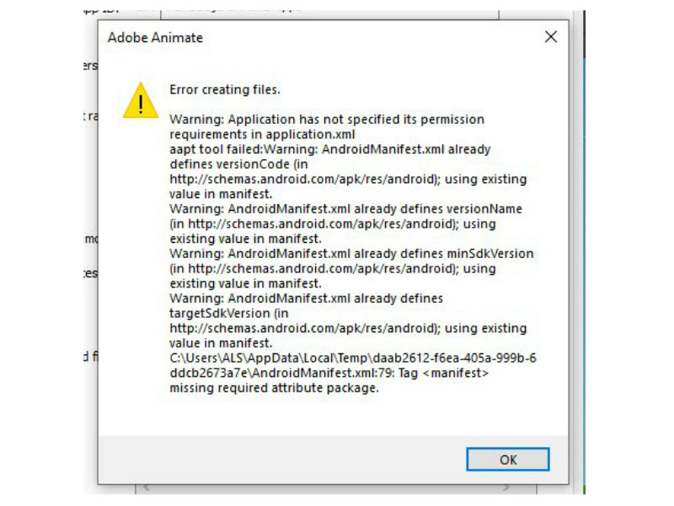674x506 pixels.
Task: Click the Adobe Animate dialog title
Action: [154, 38]
